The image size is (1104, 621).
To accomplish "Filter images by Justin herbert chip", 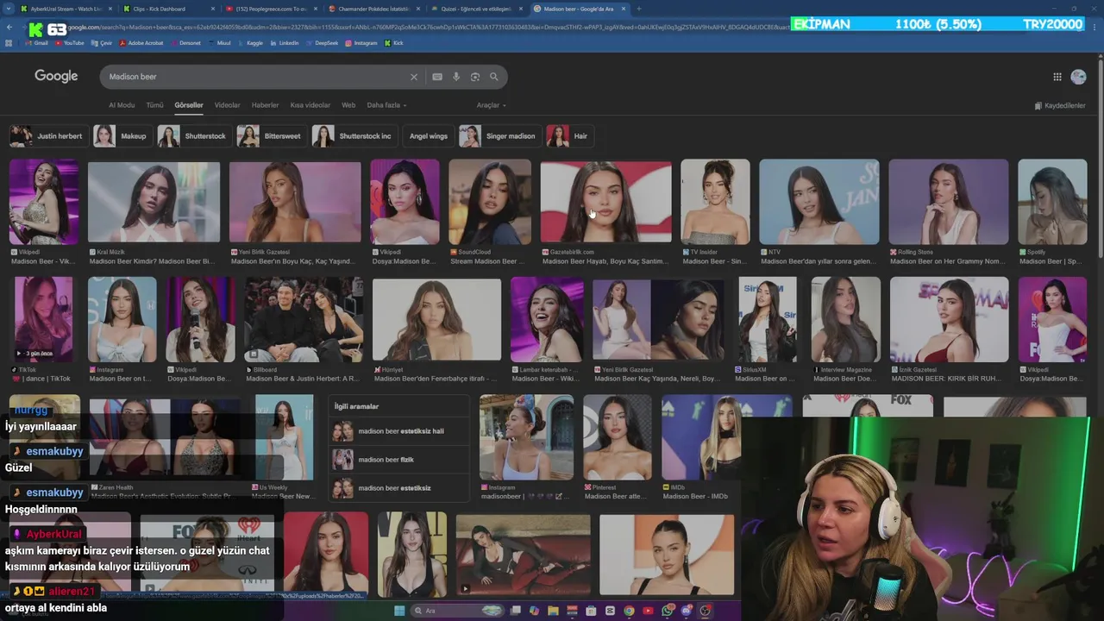I will pyautogui.click(x=47, y=136).
